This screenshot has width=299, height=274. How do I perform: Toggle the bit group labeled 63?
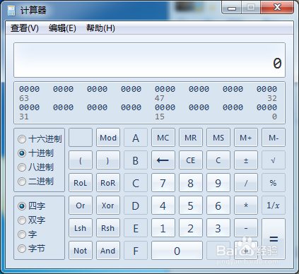29,89
